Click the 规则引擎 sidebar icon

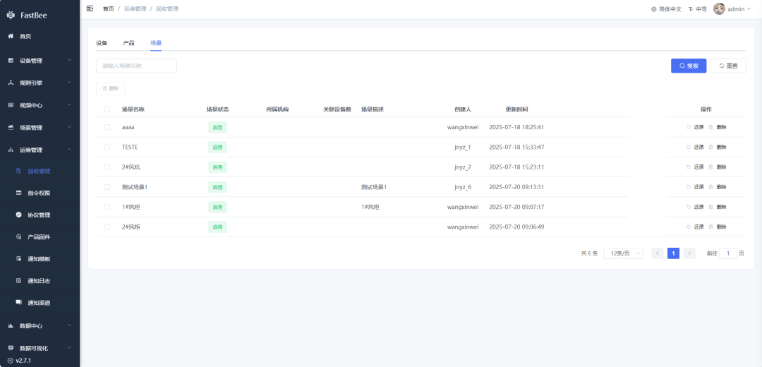[x=11, y=83]
